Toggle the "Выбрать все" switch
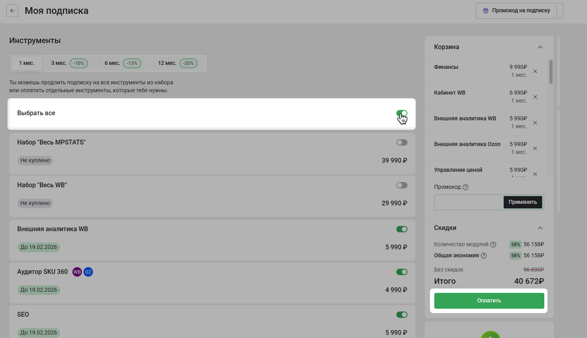Viewport: 587px width, 338px height. pos(401,113)
